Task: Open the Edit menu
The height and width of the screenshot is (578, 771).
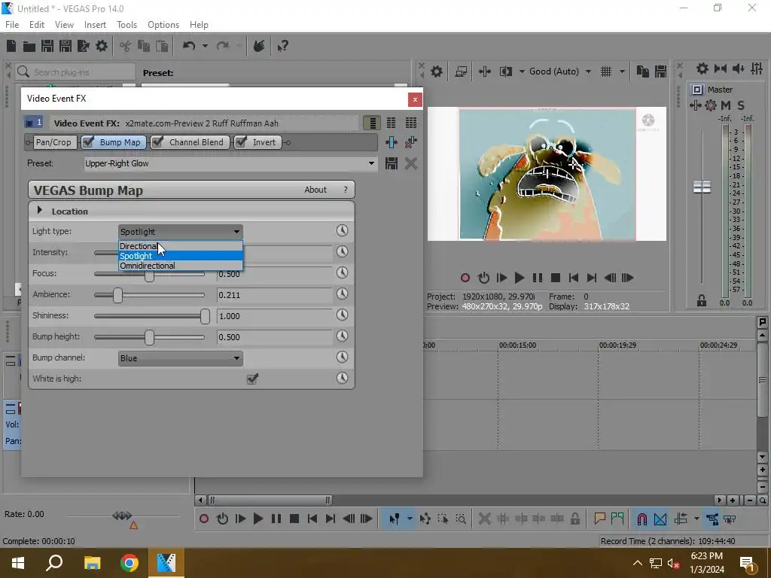Action: pyautogui.click(x=36, y=25)
